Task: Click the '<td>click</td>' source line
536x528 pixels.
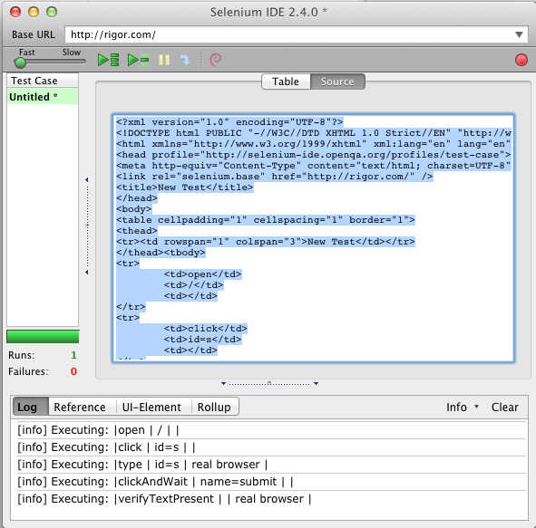Action: click(x=206, y=329)
